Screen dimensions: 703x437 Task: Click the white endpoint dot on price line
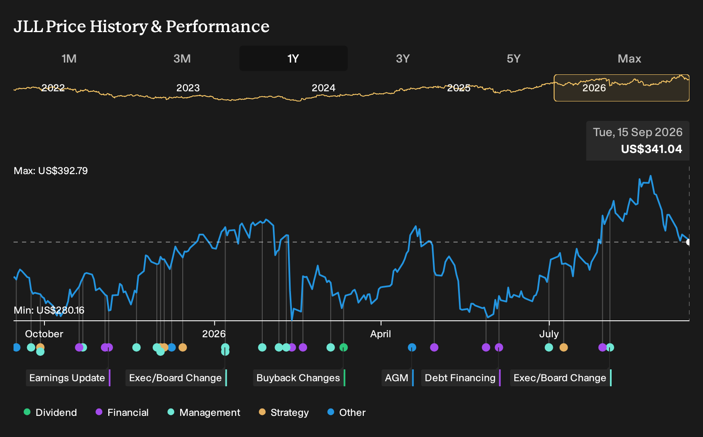coord(689,242)
